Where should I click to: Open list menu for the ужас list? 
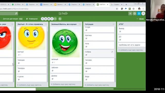point(12,24)
